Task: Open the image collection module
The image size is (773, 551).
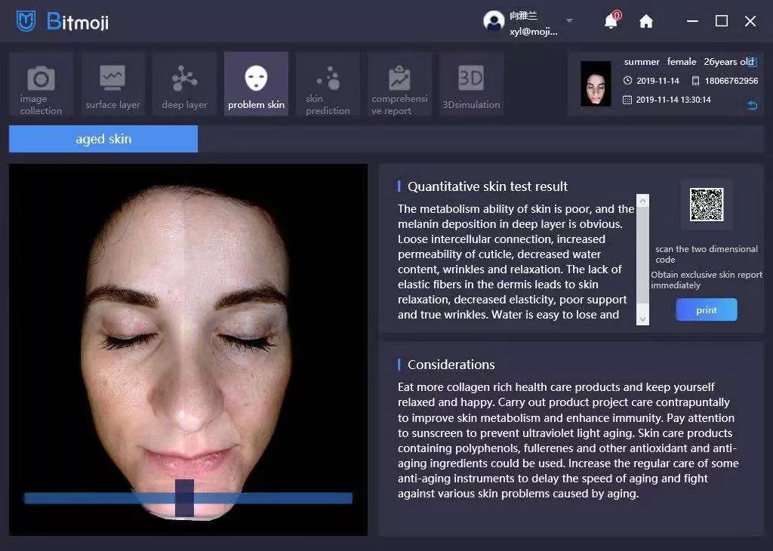Action: coord(41,83)
